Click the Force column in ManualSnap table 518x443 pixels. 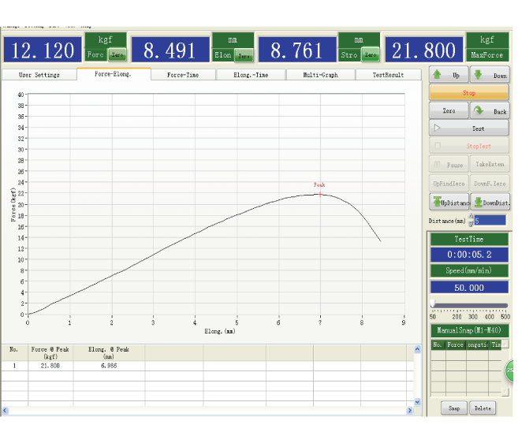coord(456,344)
